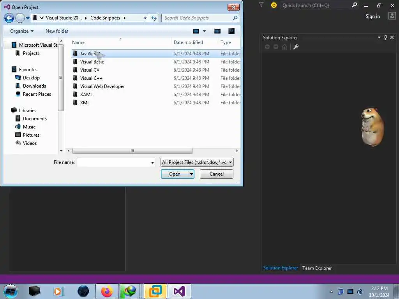Open Music library
Viewport: 399px width, 299px height.
click(x=25, y=127)
